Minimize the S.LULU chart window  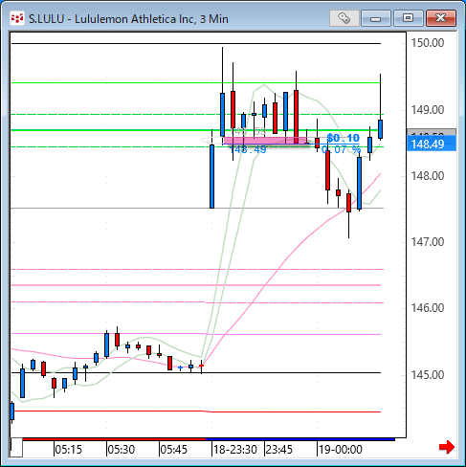point(376,18)
